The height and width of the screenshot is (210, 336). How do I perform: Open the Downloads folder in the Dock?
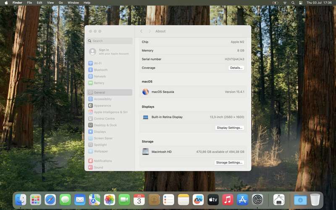pos(300,200)
